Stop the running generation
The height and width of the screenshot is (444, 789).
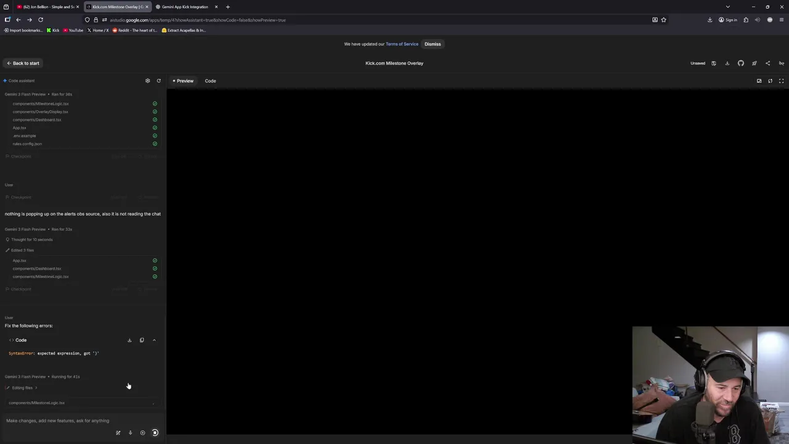[155, 433]
